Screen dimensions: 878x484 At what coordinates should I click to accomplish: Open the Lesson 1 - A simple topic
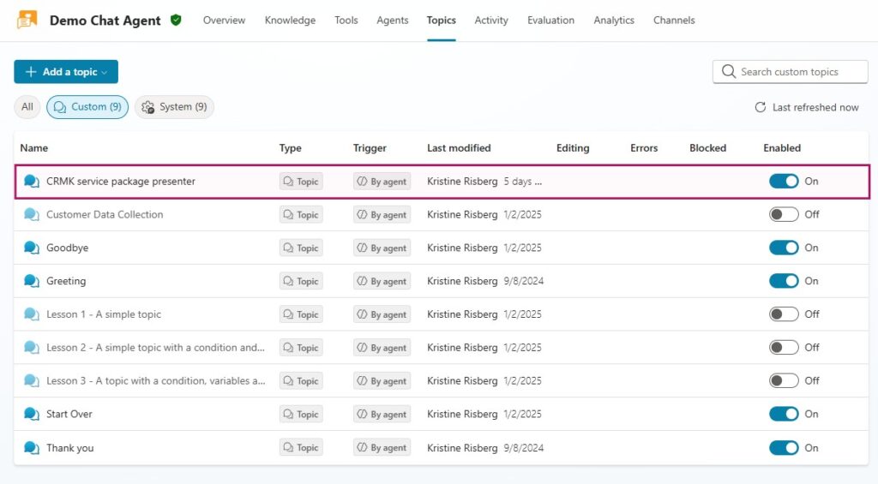pyautogui.click(x=104, y=314)
